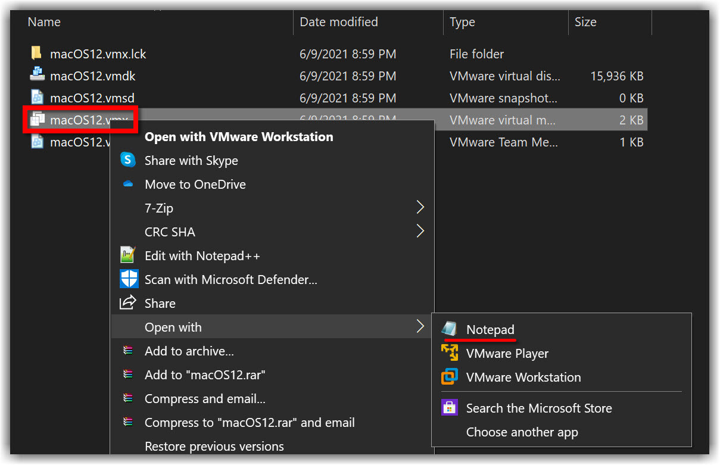The image size is (720, 465).
Task: Click the Skype icon in context menu
Action: (128, 160)
